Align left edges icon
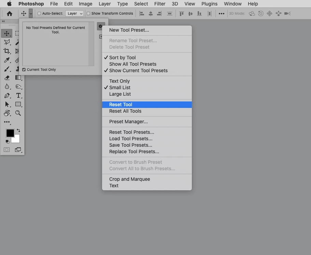This screenshot has height=255, width=311. pyautogui.click(x=142, y=14)
